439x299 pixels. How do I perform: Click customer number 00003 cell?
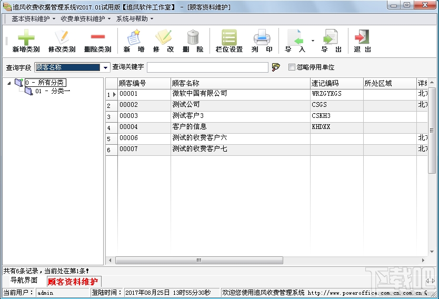(x=144, y=116)
